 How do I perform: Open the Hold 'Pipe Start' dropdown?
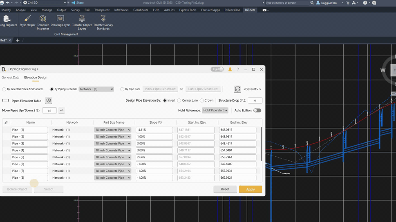[215, 111]
